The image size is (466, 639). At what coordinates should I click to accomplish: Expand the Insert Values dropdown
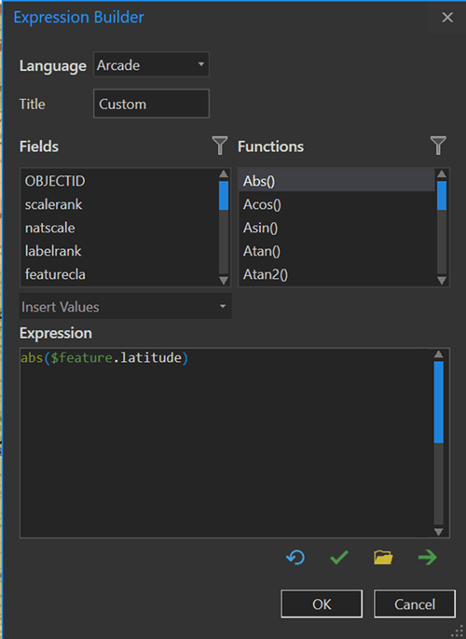[x=125, y=307]
